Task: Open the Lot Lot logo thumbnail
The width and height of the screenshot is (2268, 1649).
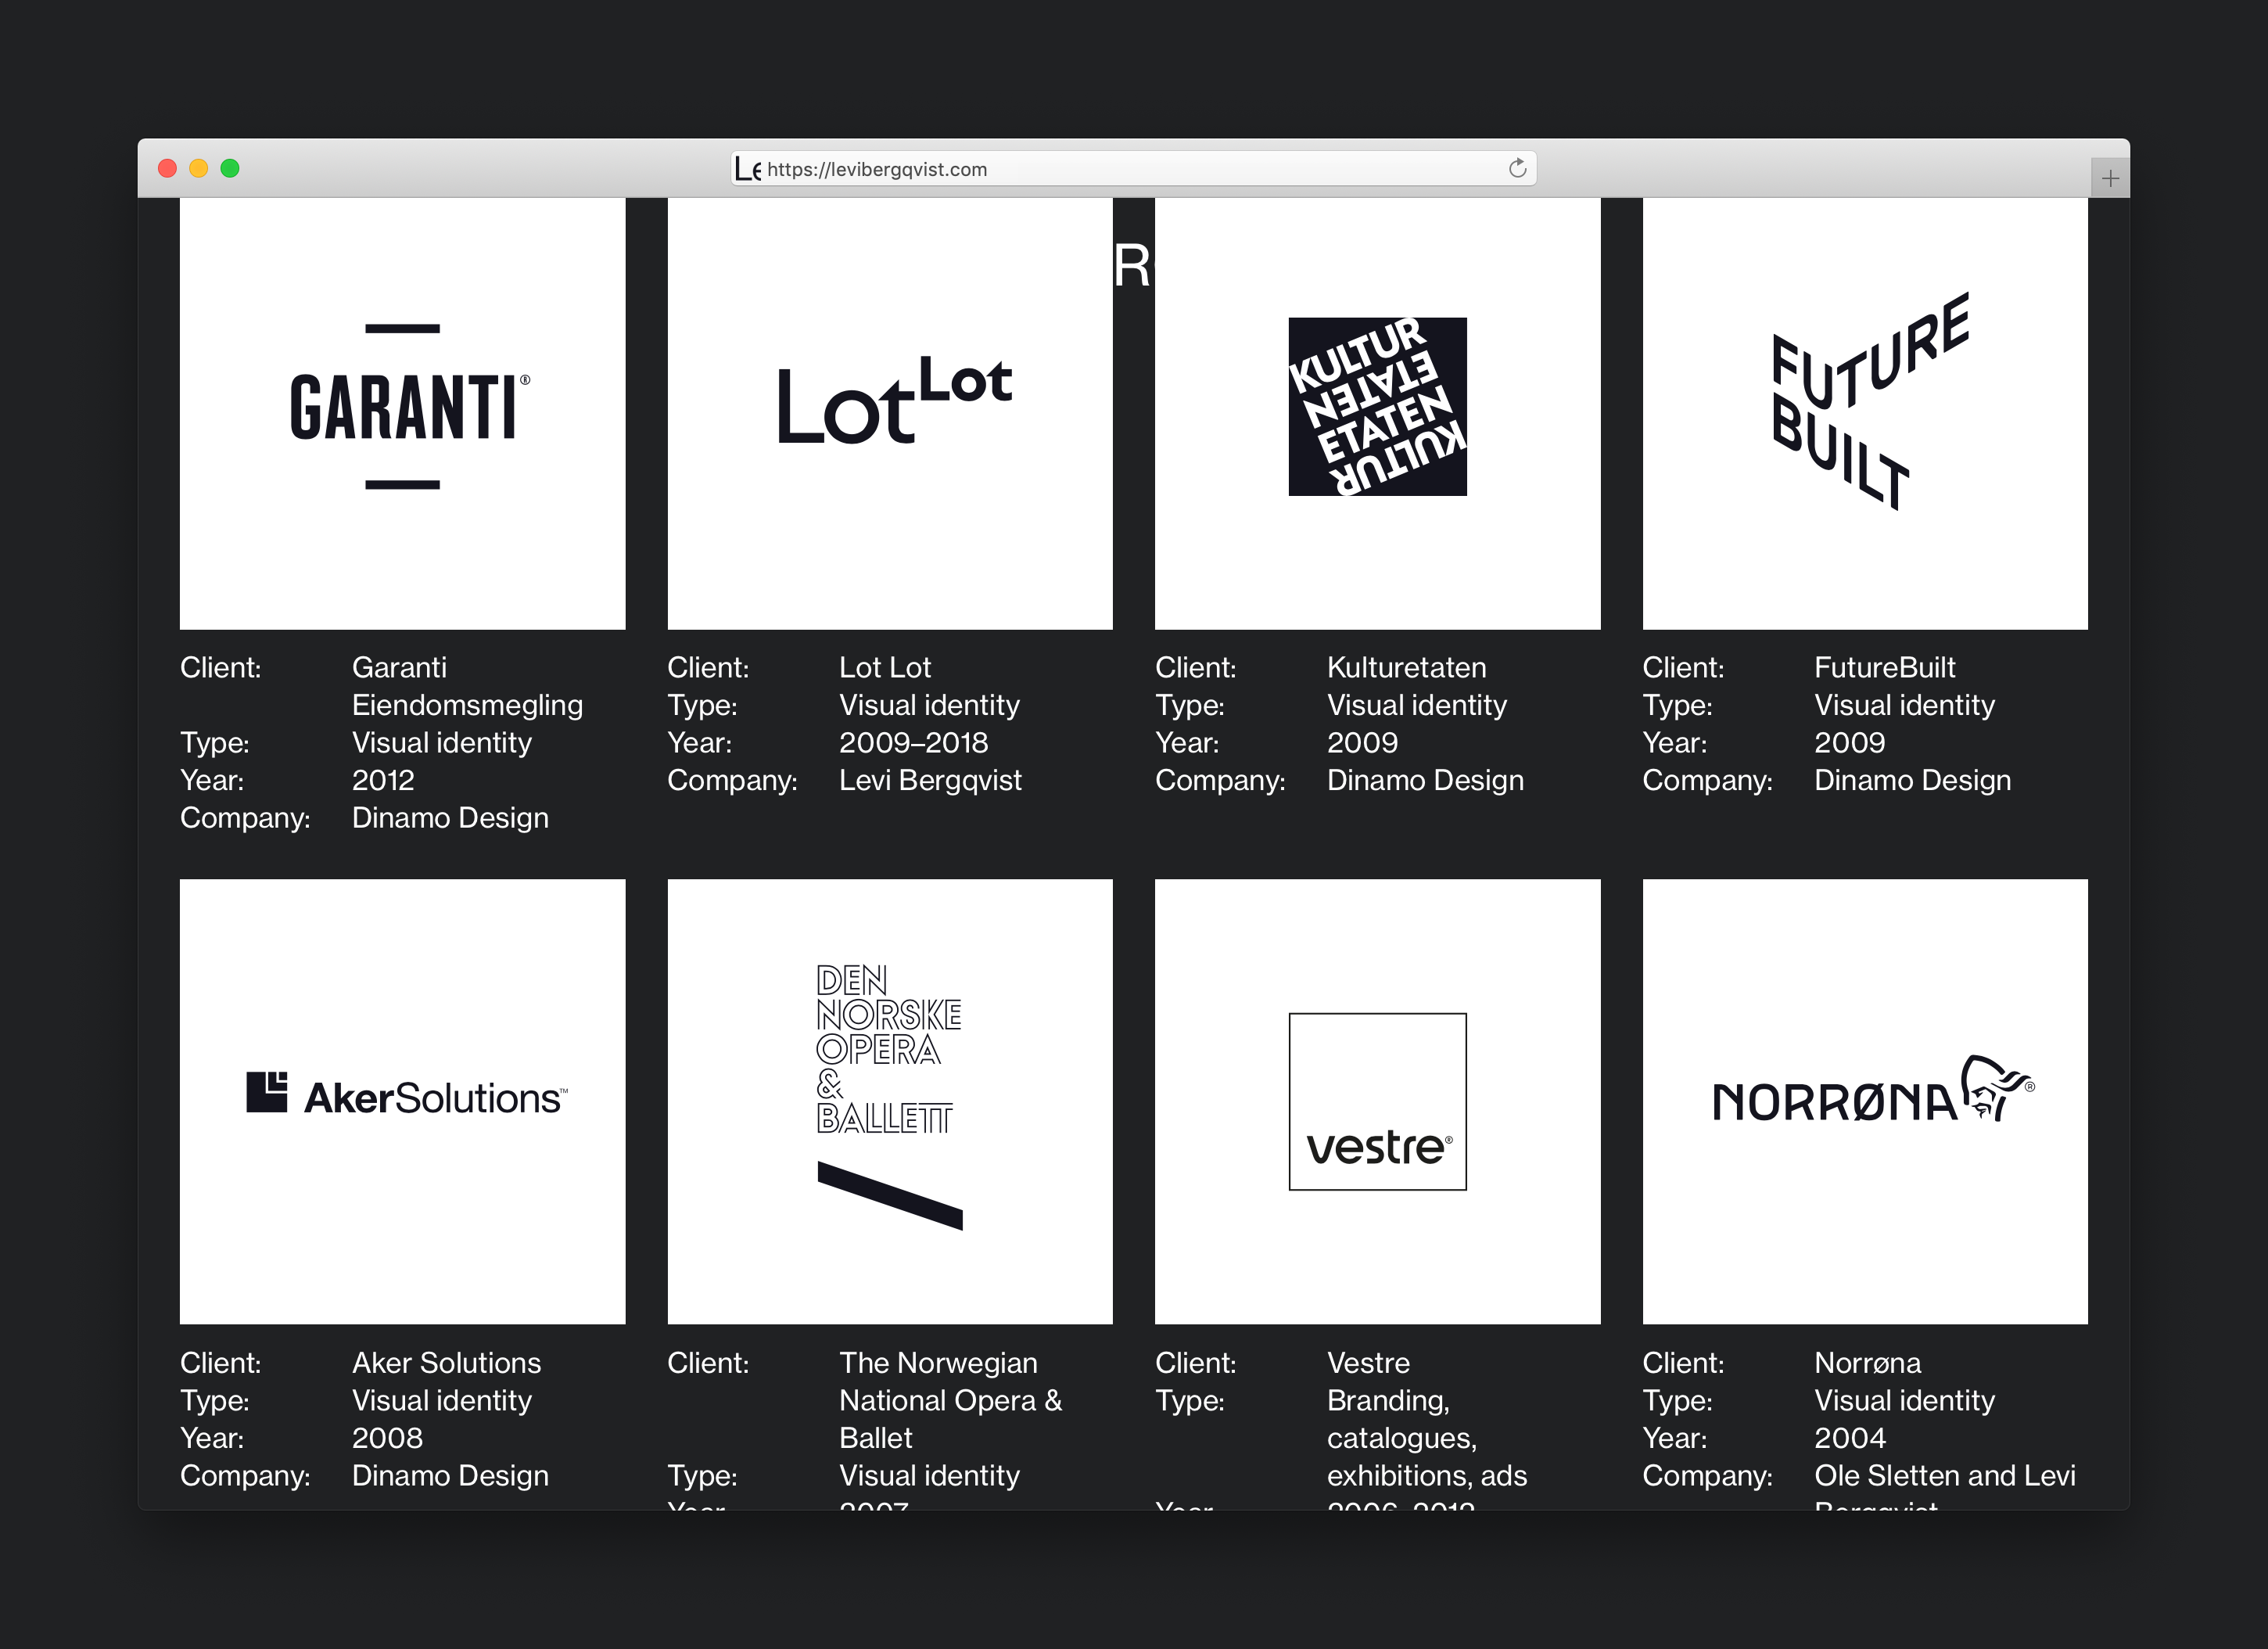Action: [x=890, y=413]
